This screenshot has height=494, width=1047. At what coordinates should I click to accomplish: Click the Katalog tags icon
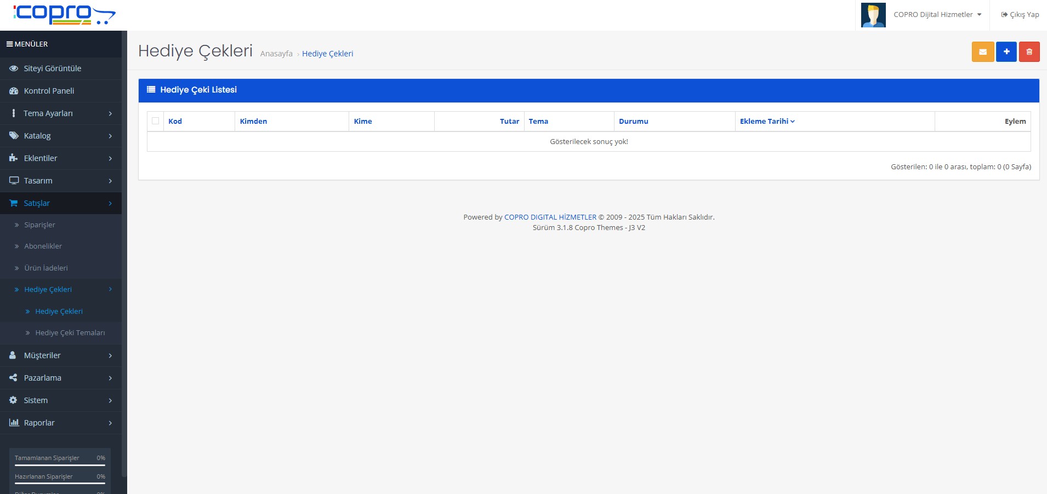(14, 136)
